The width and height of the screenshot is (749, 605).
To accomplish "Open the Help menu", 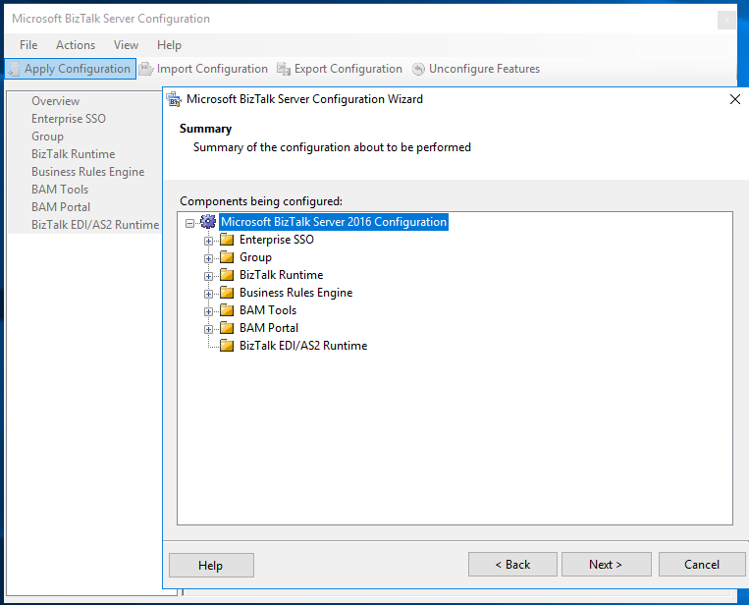I will tap(169, 45).
